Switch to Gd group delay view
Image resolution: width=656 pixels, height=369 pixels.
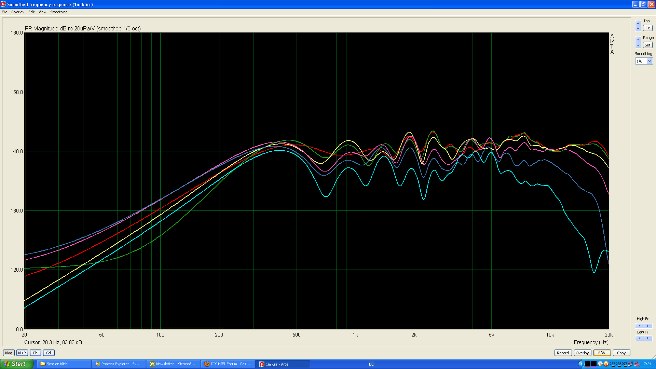pos(49,353)
